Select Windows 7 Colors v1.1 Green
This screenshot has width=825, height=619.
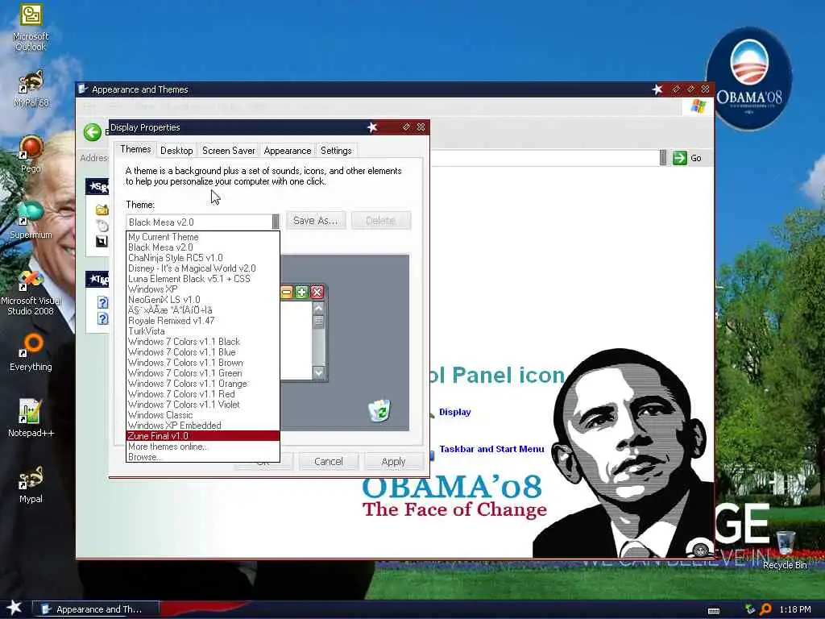[202, 374]
